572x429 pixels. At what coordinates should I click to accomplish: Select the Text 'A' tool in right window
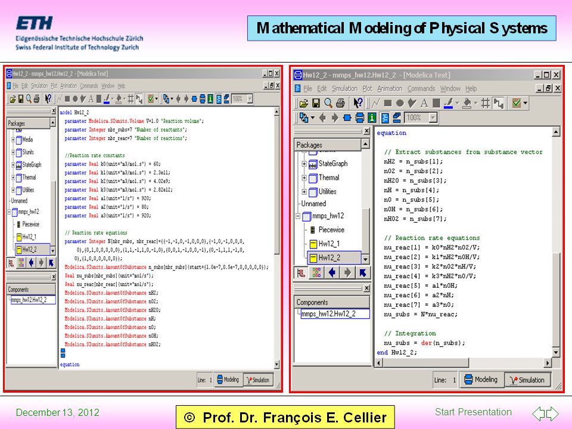pos(424,104)
